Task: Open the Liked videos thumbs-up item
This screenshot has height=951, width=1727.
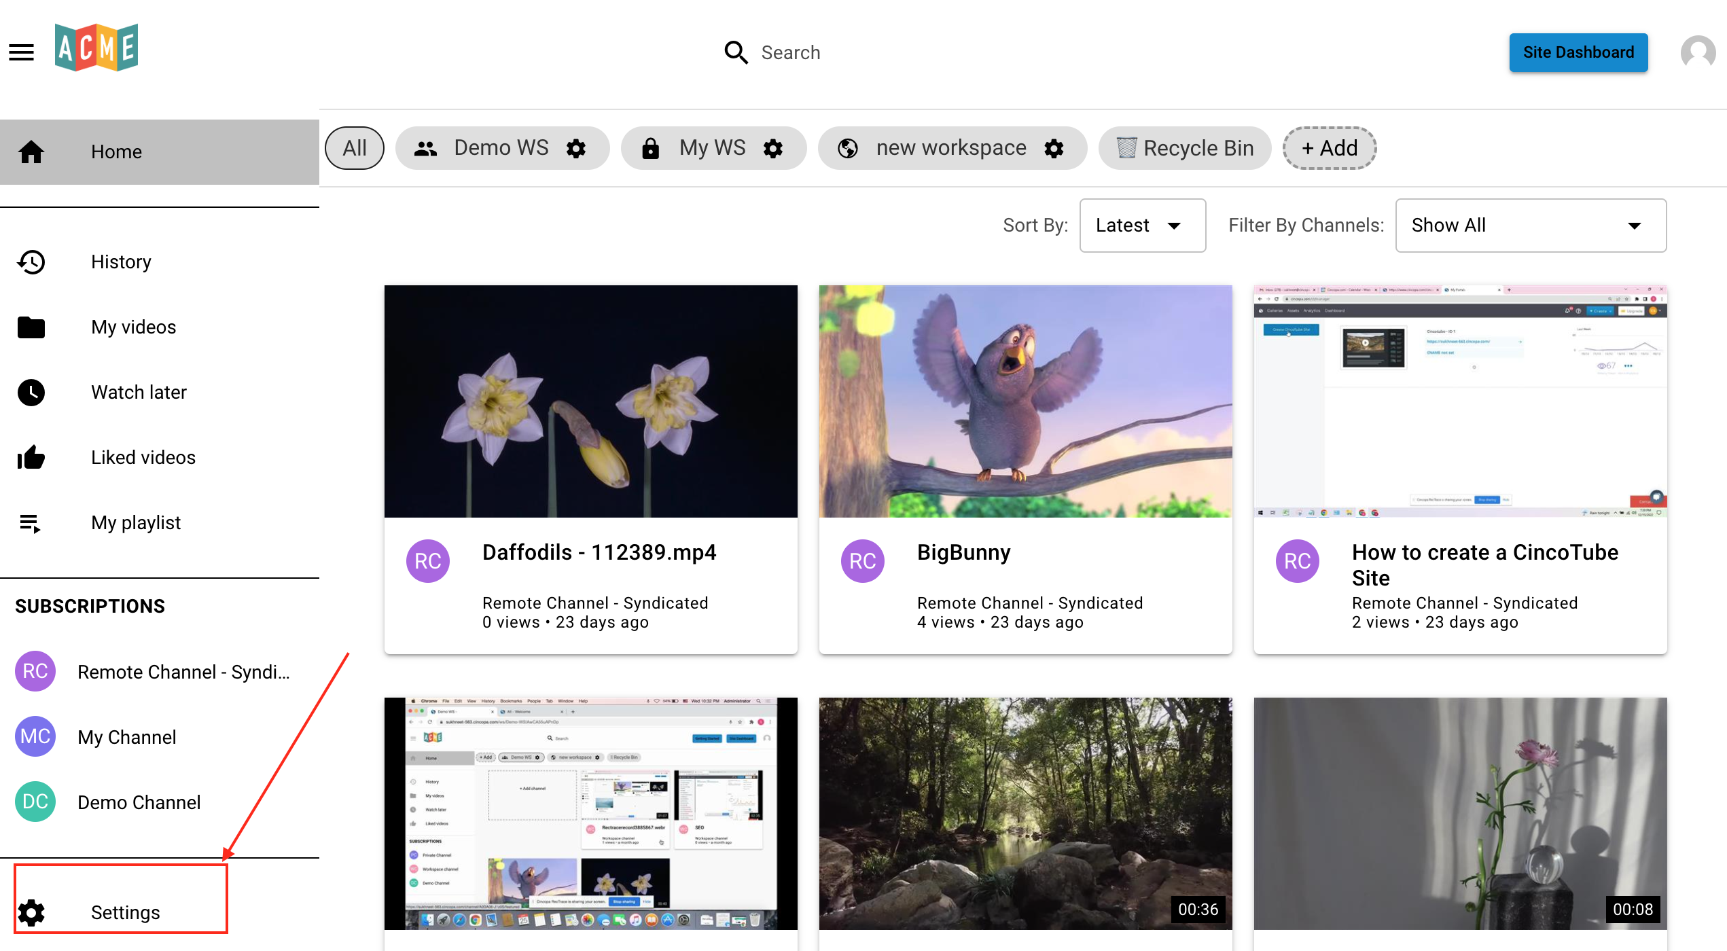Action: pos(143,457)
